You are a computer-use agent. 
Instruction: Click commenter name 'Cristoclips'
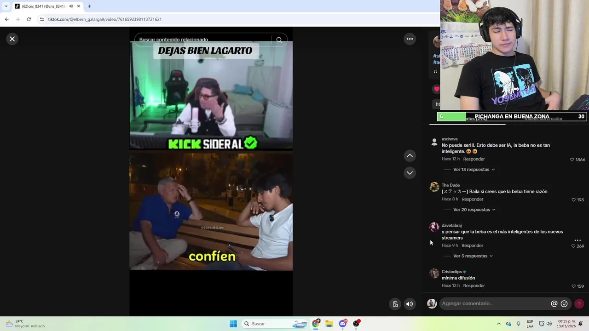451,272
